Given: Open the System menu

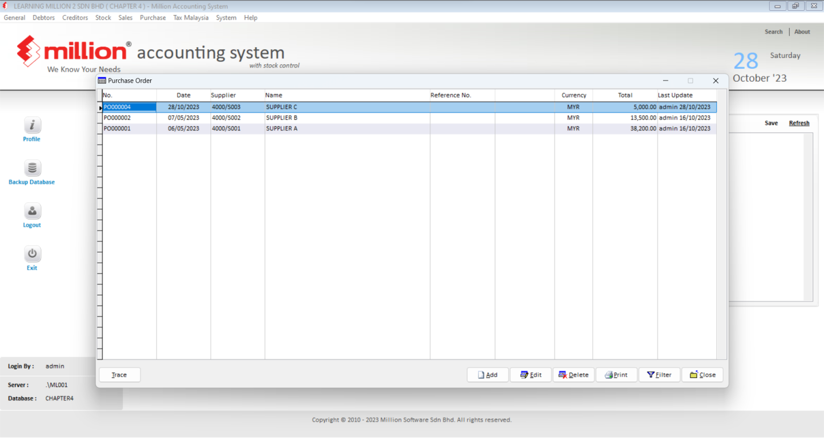Looking at the screenshot, I should click(x=226, y=18).
